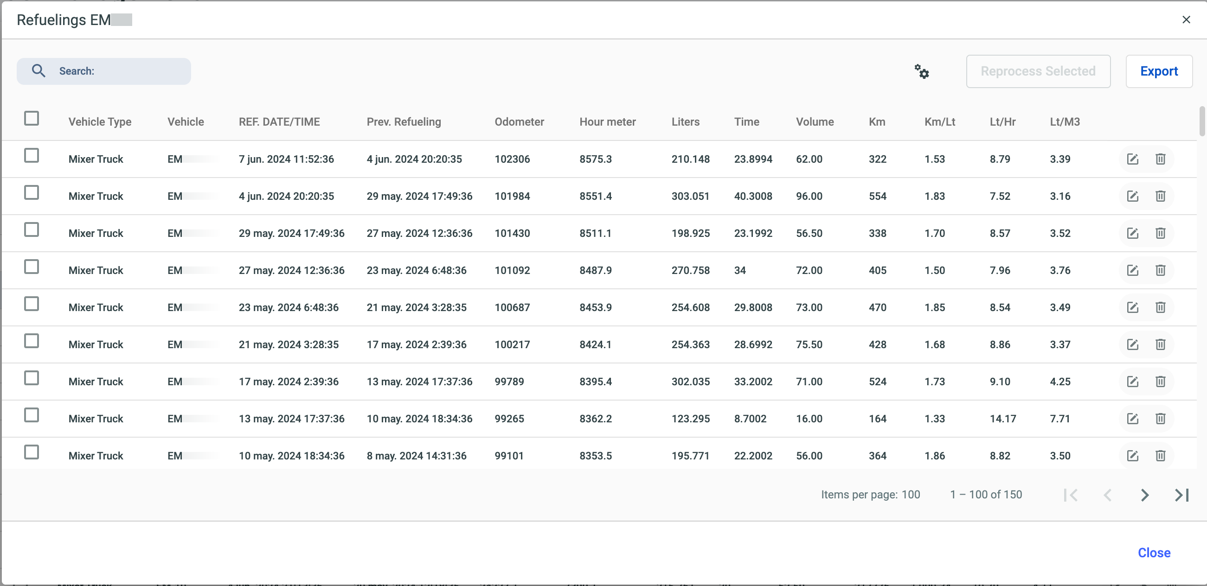This screenshot has width=1207, height=586.
Task: Click the Close link at bottom
Action: click(x=1154, y=553)
